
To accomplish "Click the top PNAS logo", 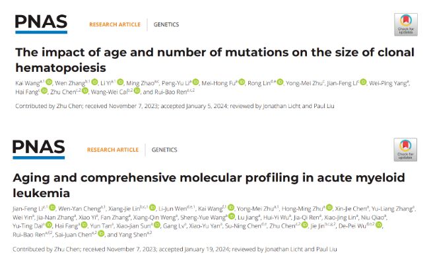I will [x=41, y=24].
